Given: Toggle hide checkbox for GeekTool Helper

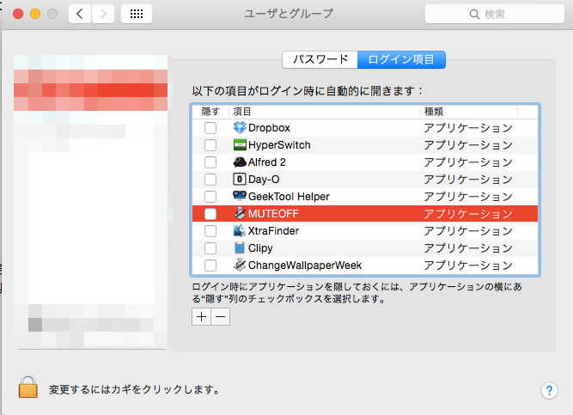Looking at the screenshot, I should [x=210, y=197].
